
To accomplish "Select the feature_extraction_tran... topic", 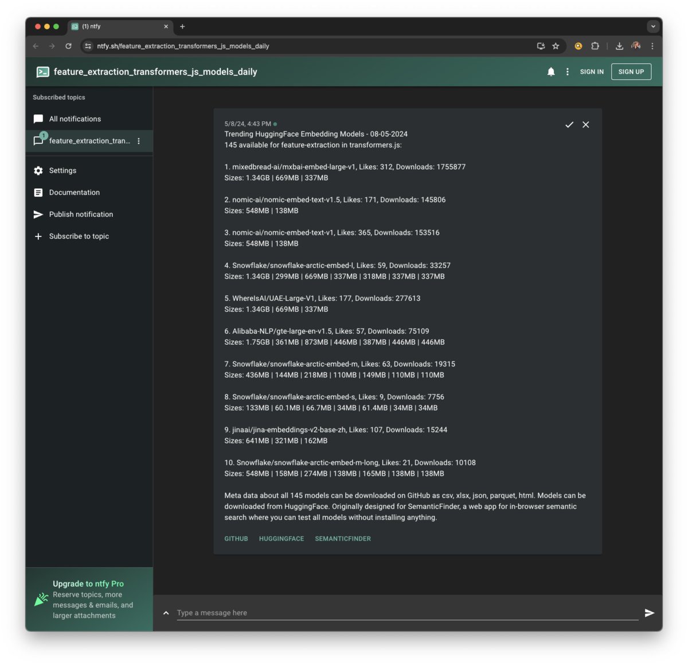I will point(89,141).
